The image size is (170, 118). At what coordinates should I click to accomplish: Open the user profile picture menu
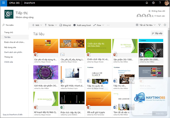click(x=166, y=3)
